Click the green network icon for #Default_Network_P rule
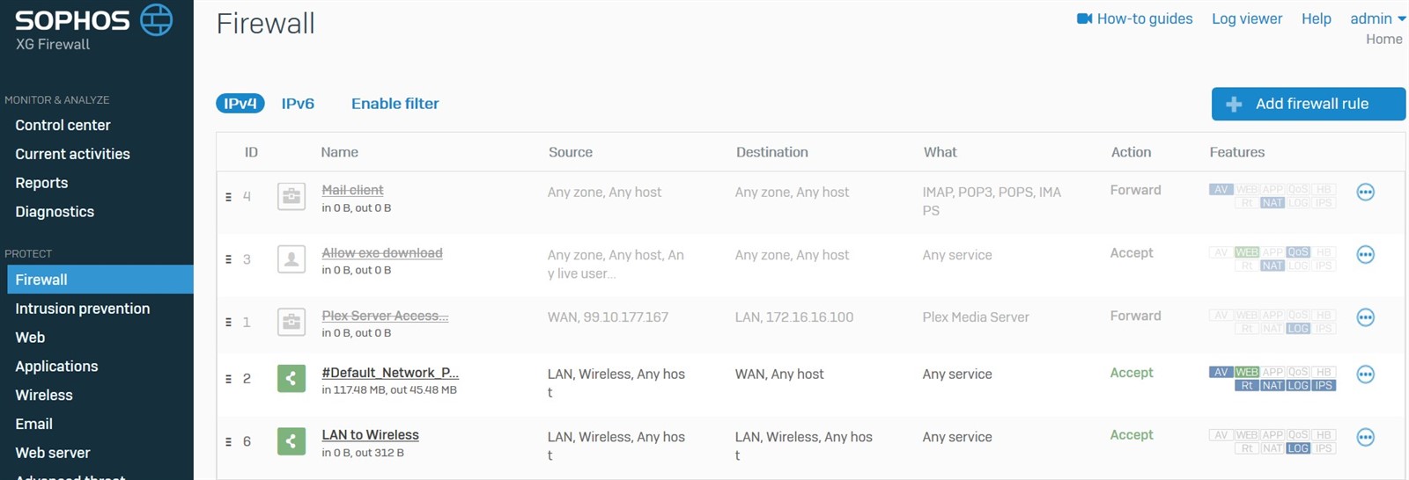The width and height of the screenshot is (1409, 480). click(x=291, y=379)
